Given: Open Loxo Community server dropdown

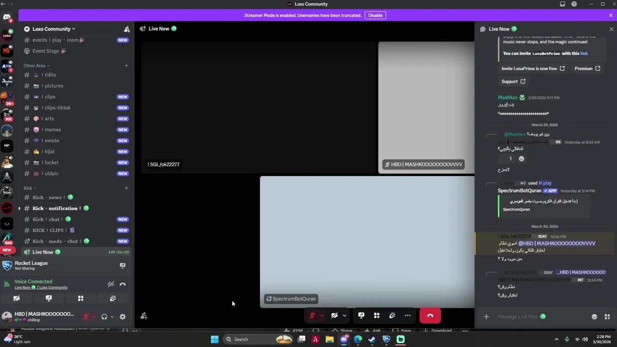Looking at the screenshot, I should (x=53, y=29).
